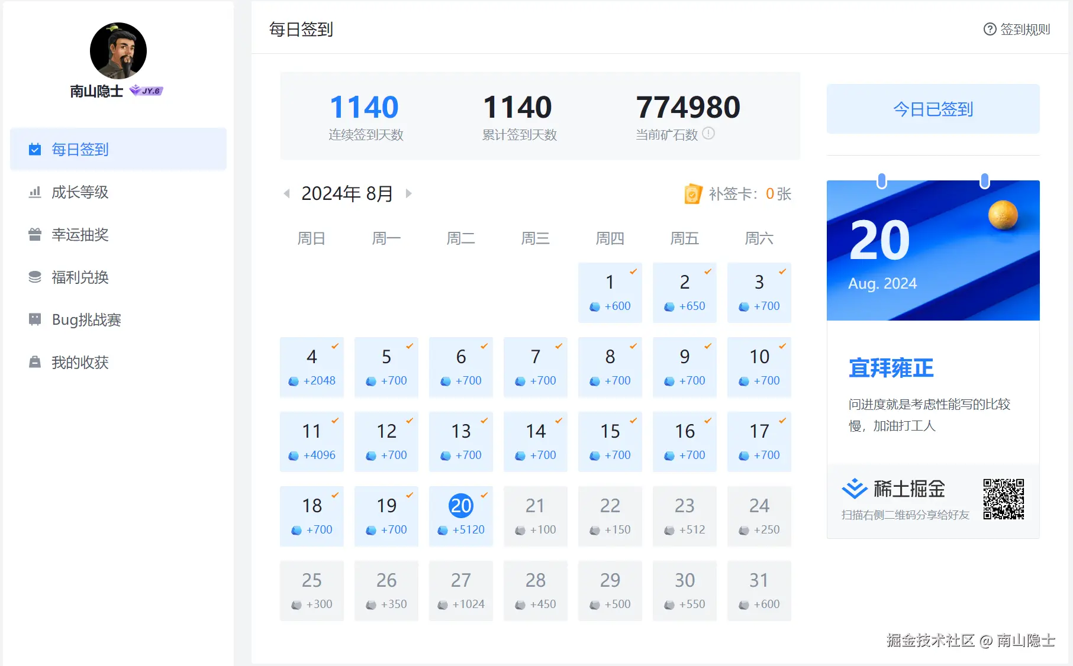Viewport: 1073px width, 666px height.
Task: Click the 2024年 8月 month label
Action: click(x=347, y=193)
